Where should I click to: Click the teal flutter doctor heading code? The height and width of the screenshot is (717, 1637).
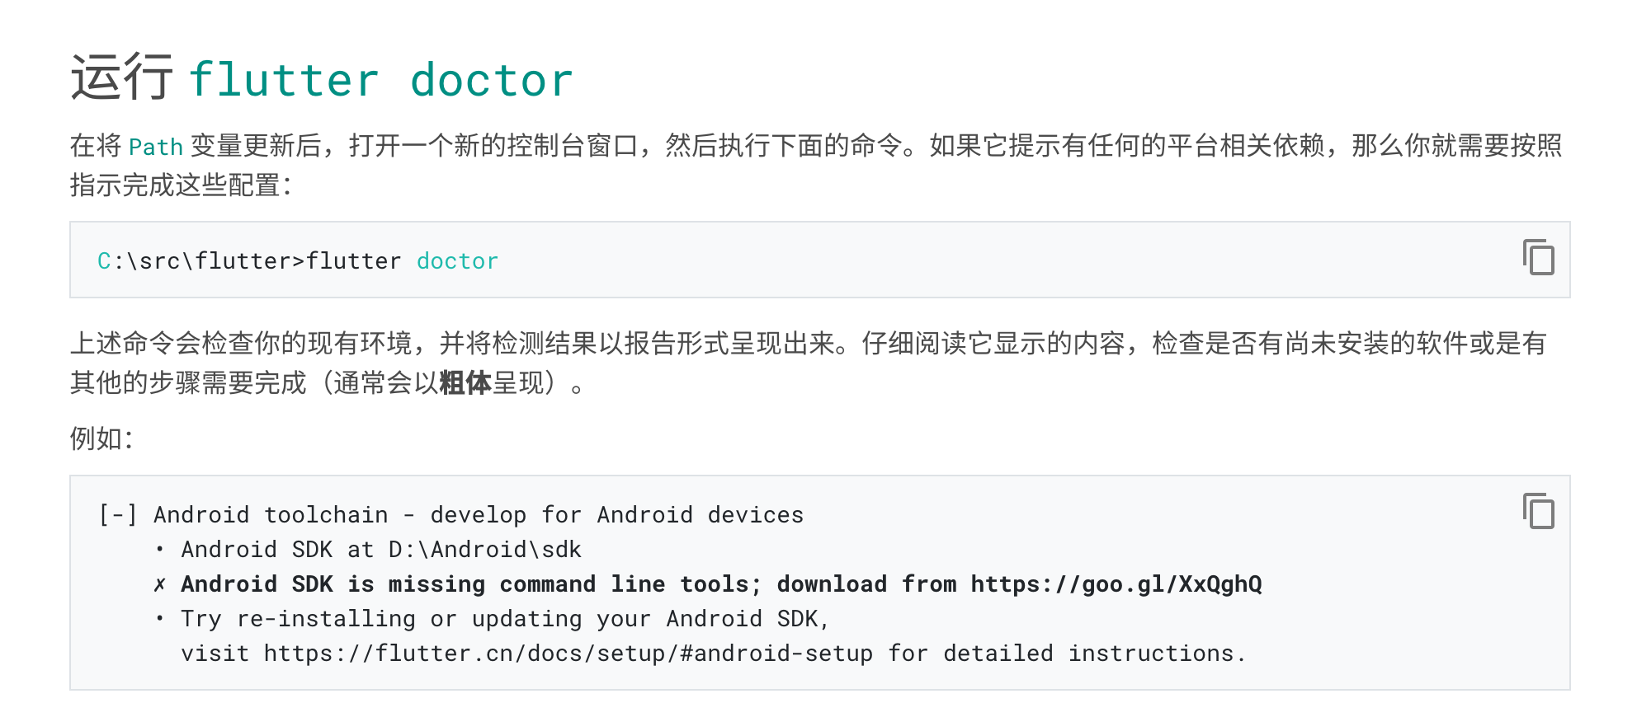click(381, 81)
